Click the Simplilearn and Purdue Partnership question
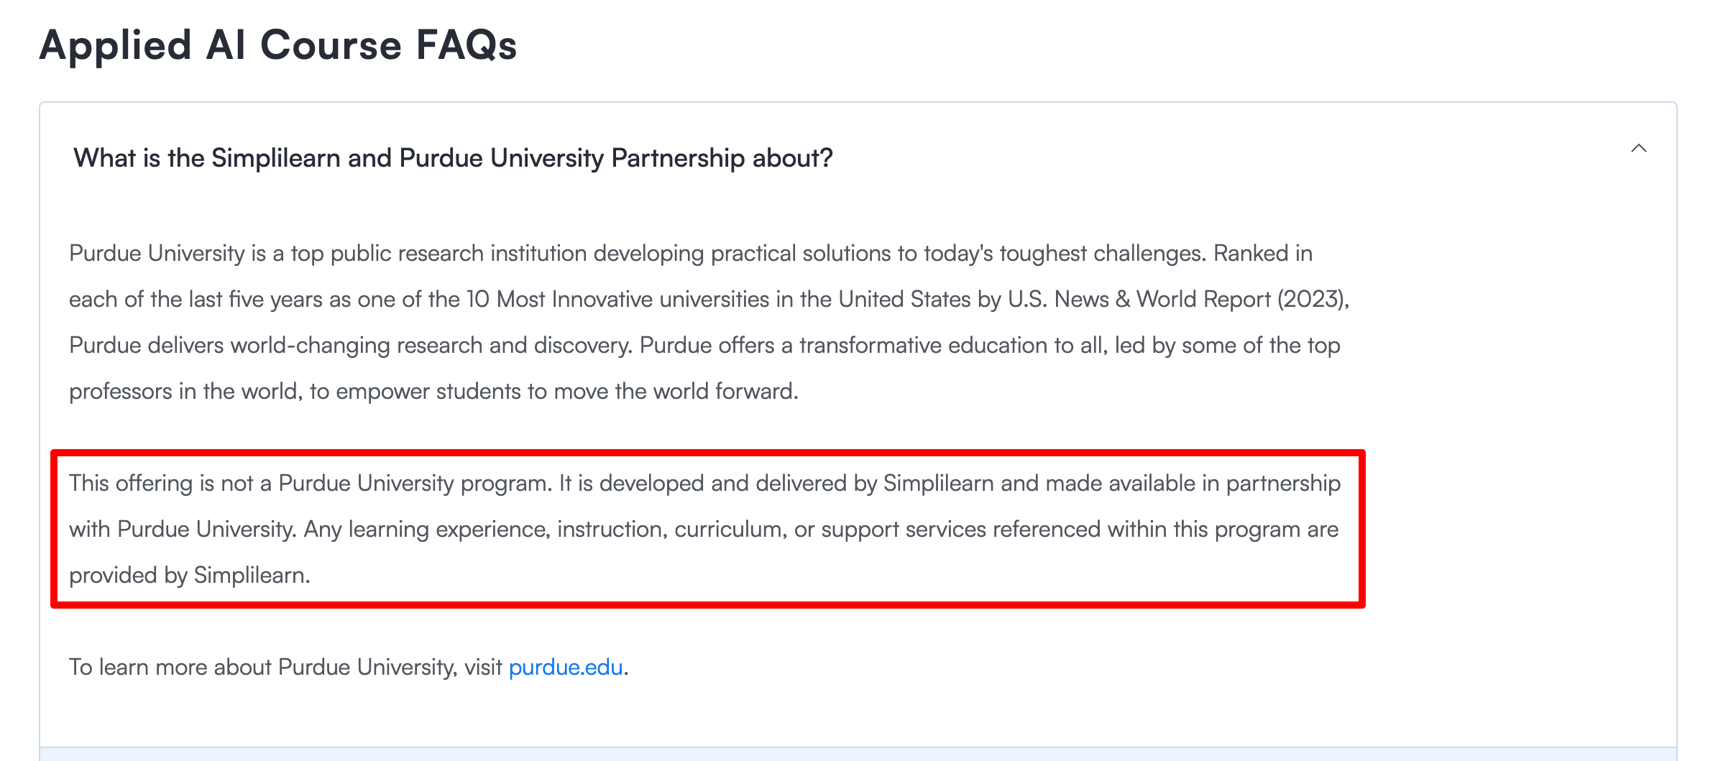Screen dimensions: 1718x761 (453, 158)
